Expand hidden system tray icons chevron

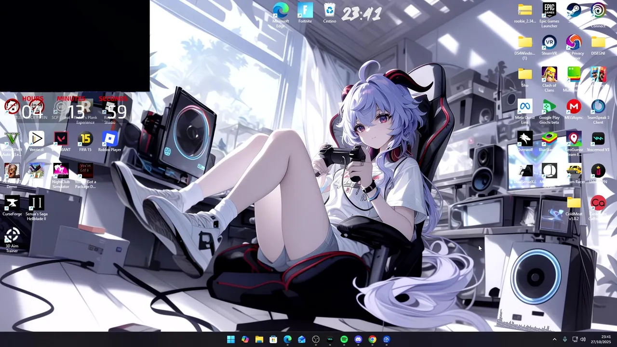[554, 339]
